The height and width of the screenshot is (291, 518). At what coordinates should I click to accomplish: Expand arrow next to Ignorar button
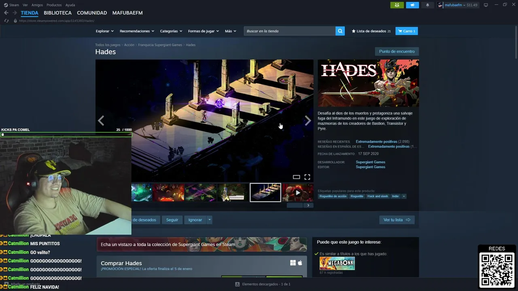click(209, 220)
